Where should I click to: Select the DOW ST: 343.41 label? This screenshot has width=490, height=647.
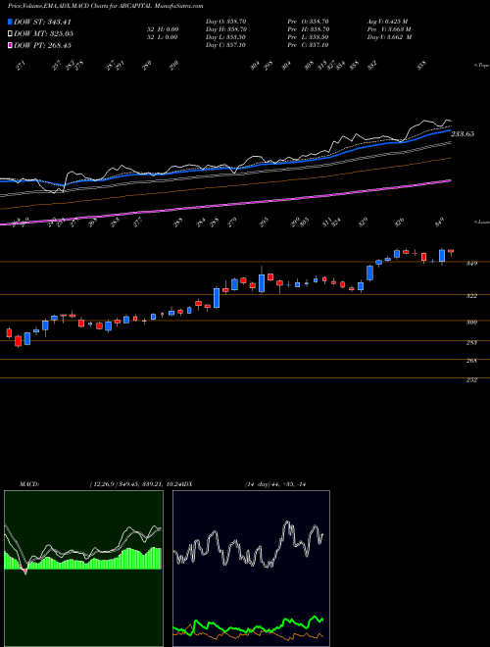[x=42, y=22]
